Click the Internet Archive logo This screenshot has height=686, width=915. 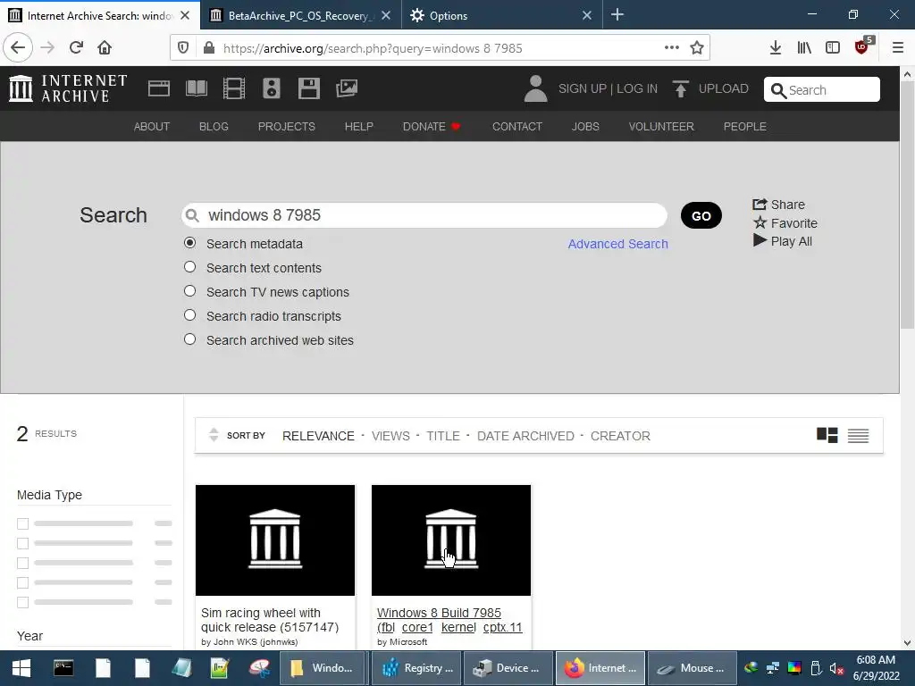(x=68, y=88)
